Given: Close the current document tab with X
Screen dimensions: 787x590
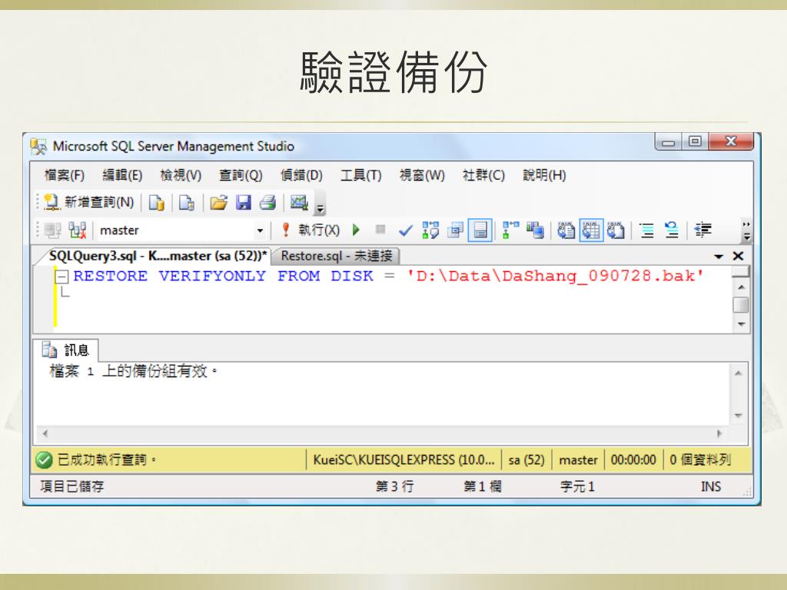Looking at the screenshot, I should pos(738,257).
